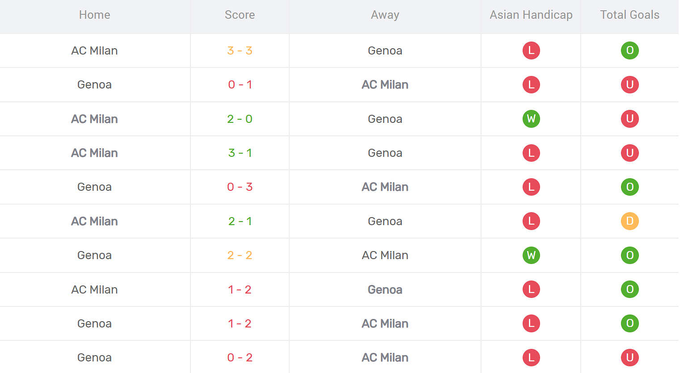Click the orange D badge for Total Goals

629,221
